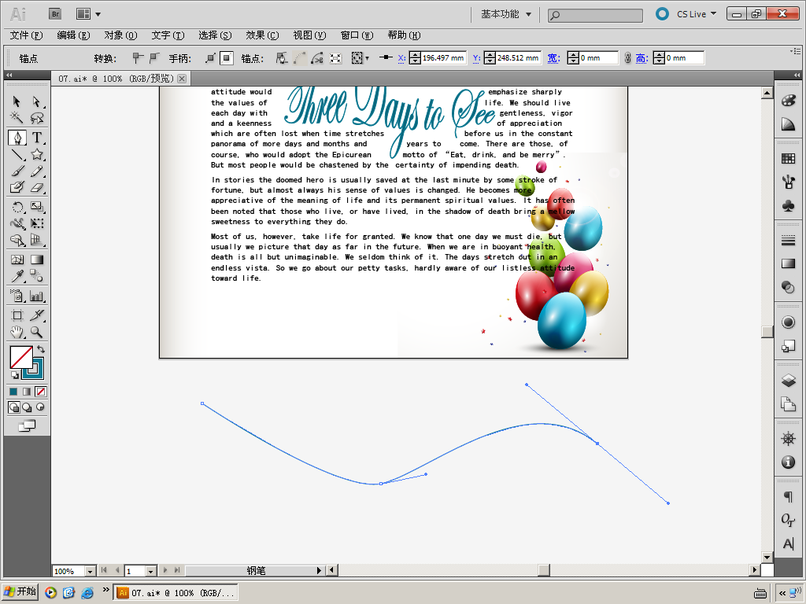
Task: Select the Line Segment tool
Action: (x=17, y=155)
